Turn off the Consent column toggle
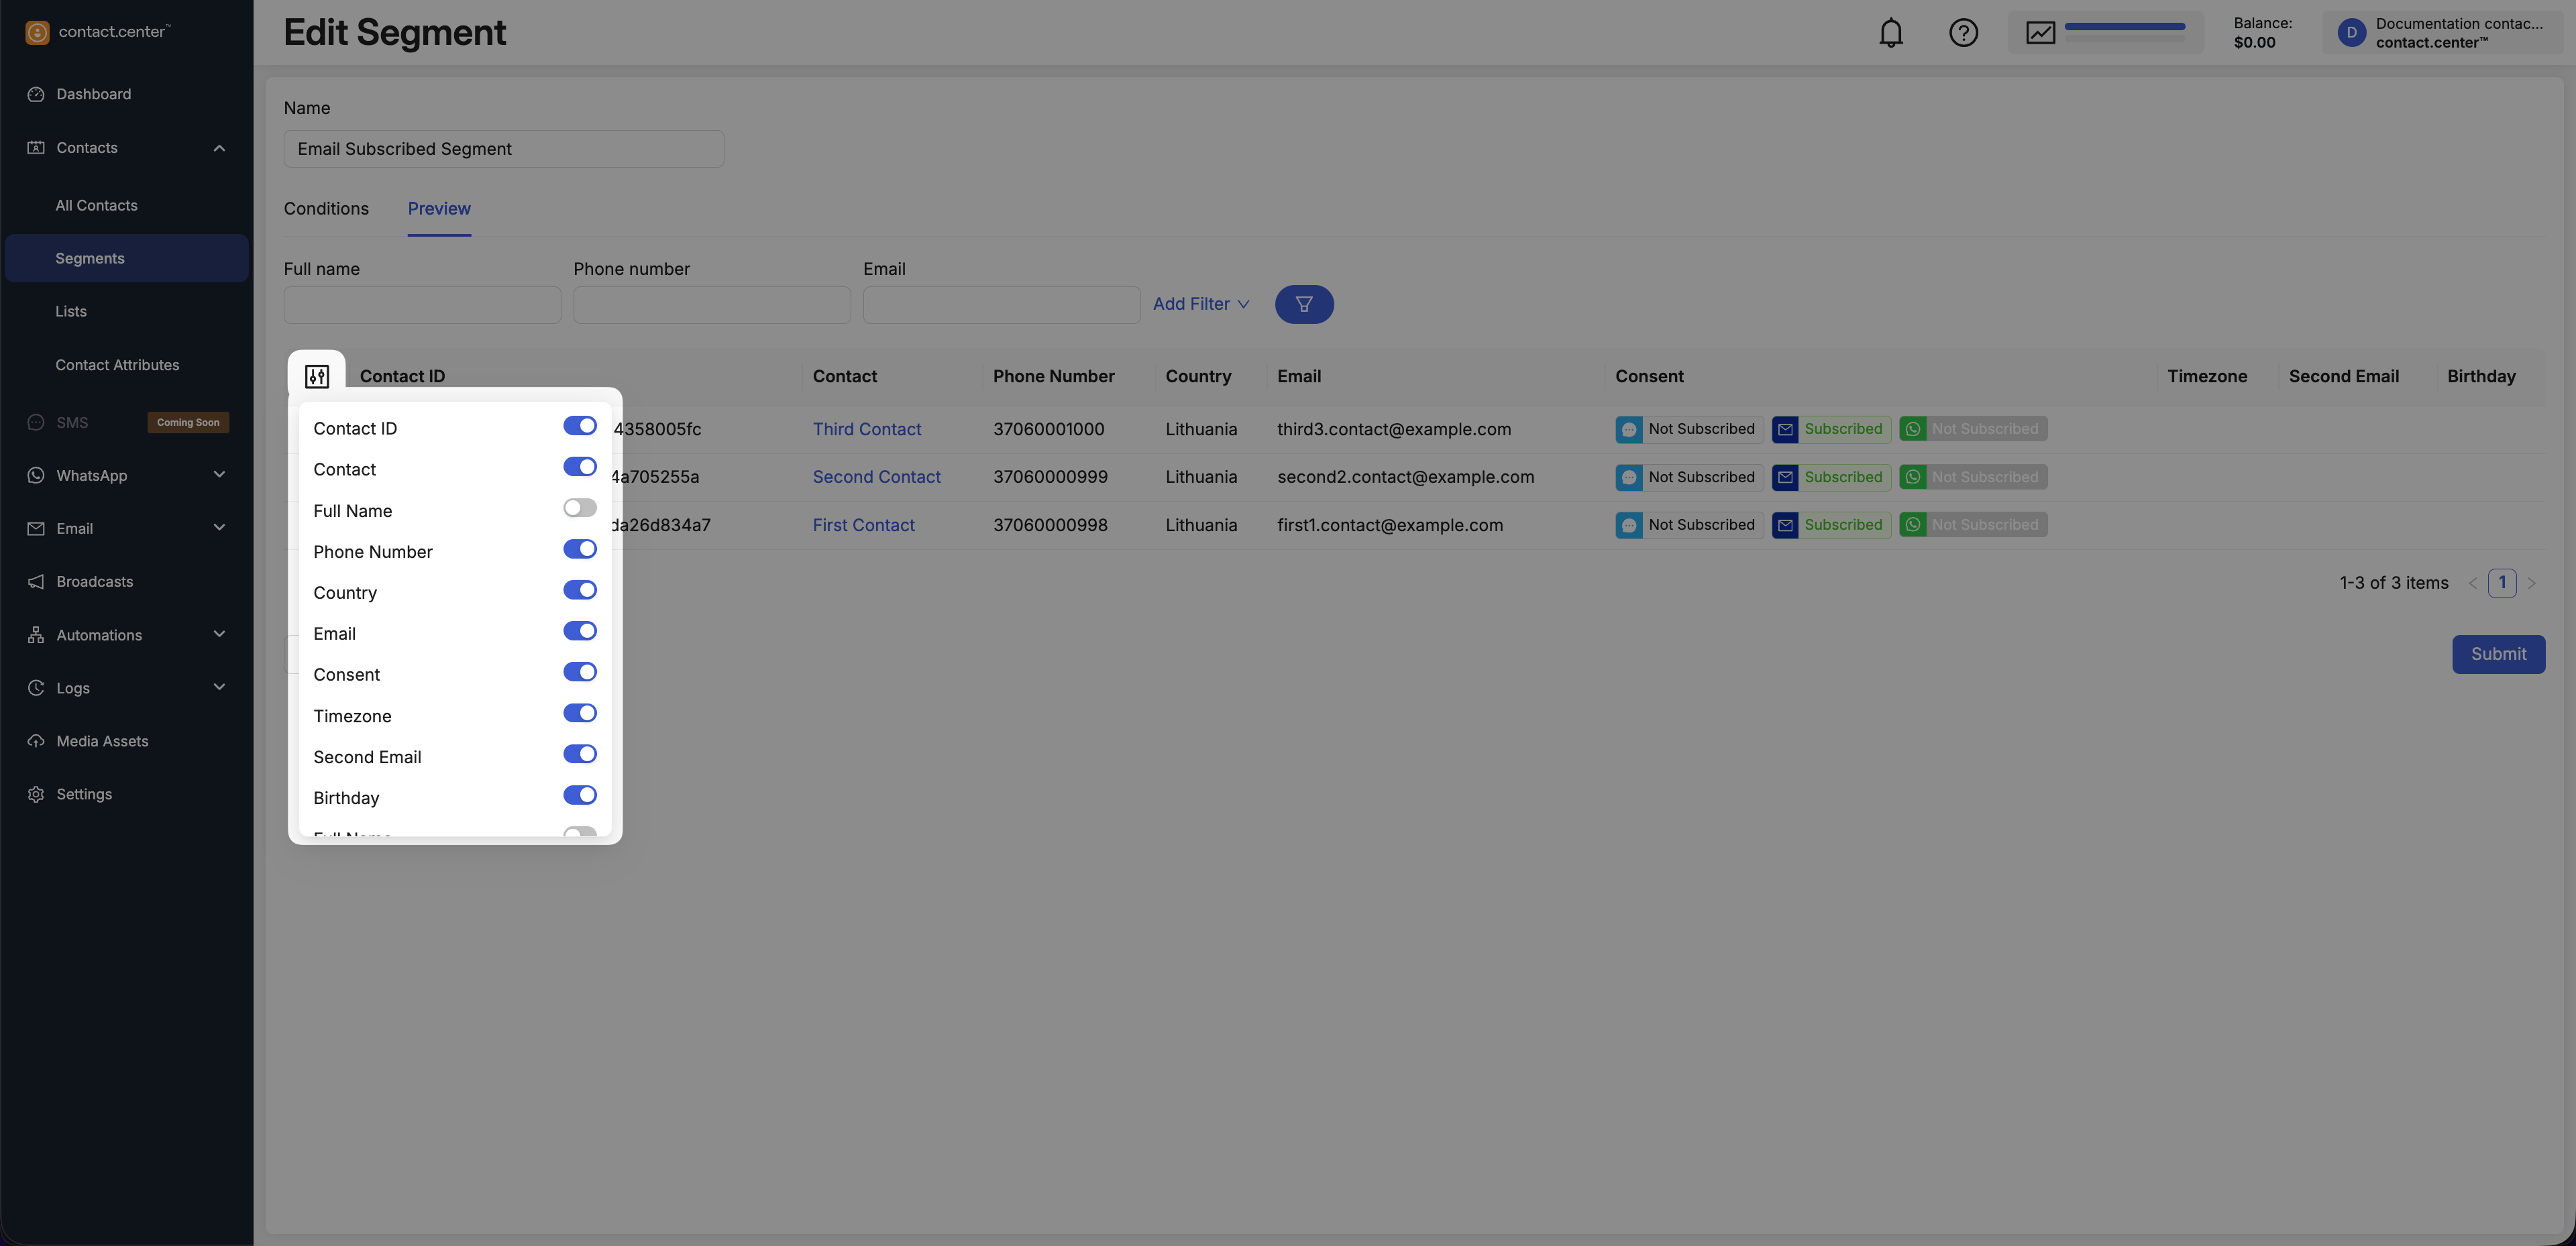Screen dimensions: 2576x1246 (579, 673)
